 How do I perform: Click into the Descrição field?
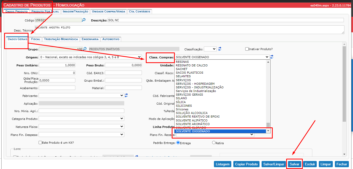click(226, 20)
